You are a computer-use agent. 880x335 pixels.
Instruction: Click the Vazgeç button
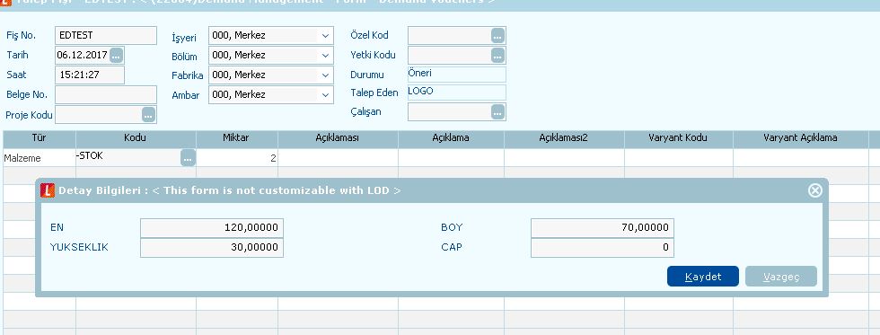click(x=780, y=276)
